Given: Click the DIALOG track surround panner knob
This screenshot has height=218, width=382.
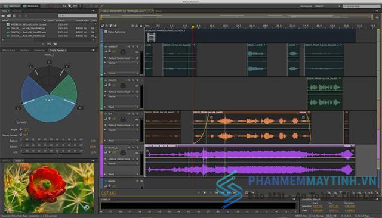Looking at the screenshot, I should click(x=123, y=85).
